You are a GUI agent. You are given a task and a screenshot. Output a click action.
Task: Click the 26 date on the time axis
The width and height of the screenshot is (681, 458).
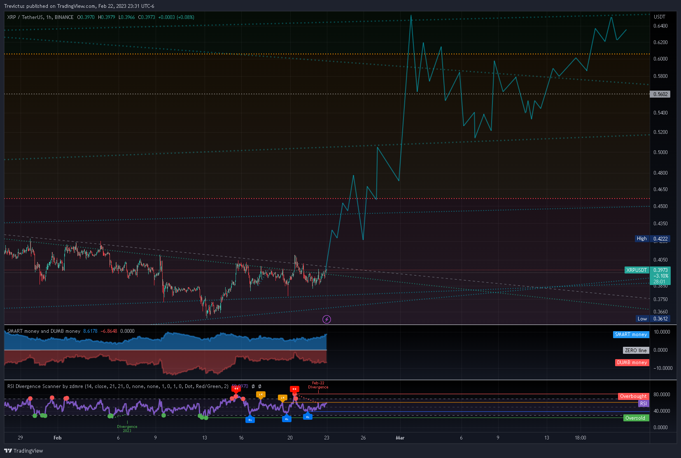pyautogui.click(x=363, y=438)
